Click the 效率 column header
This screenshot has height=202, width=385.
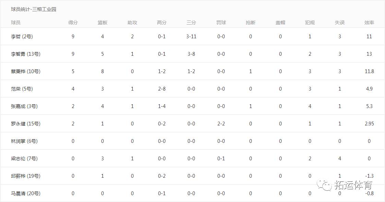tap(369, 23)
